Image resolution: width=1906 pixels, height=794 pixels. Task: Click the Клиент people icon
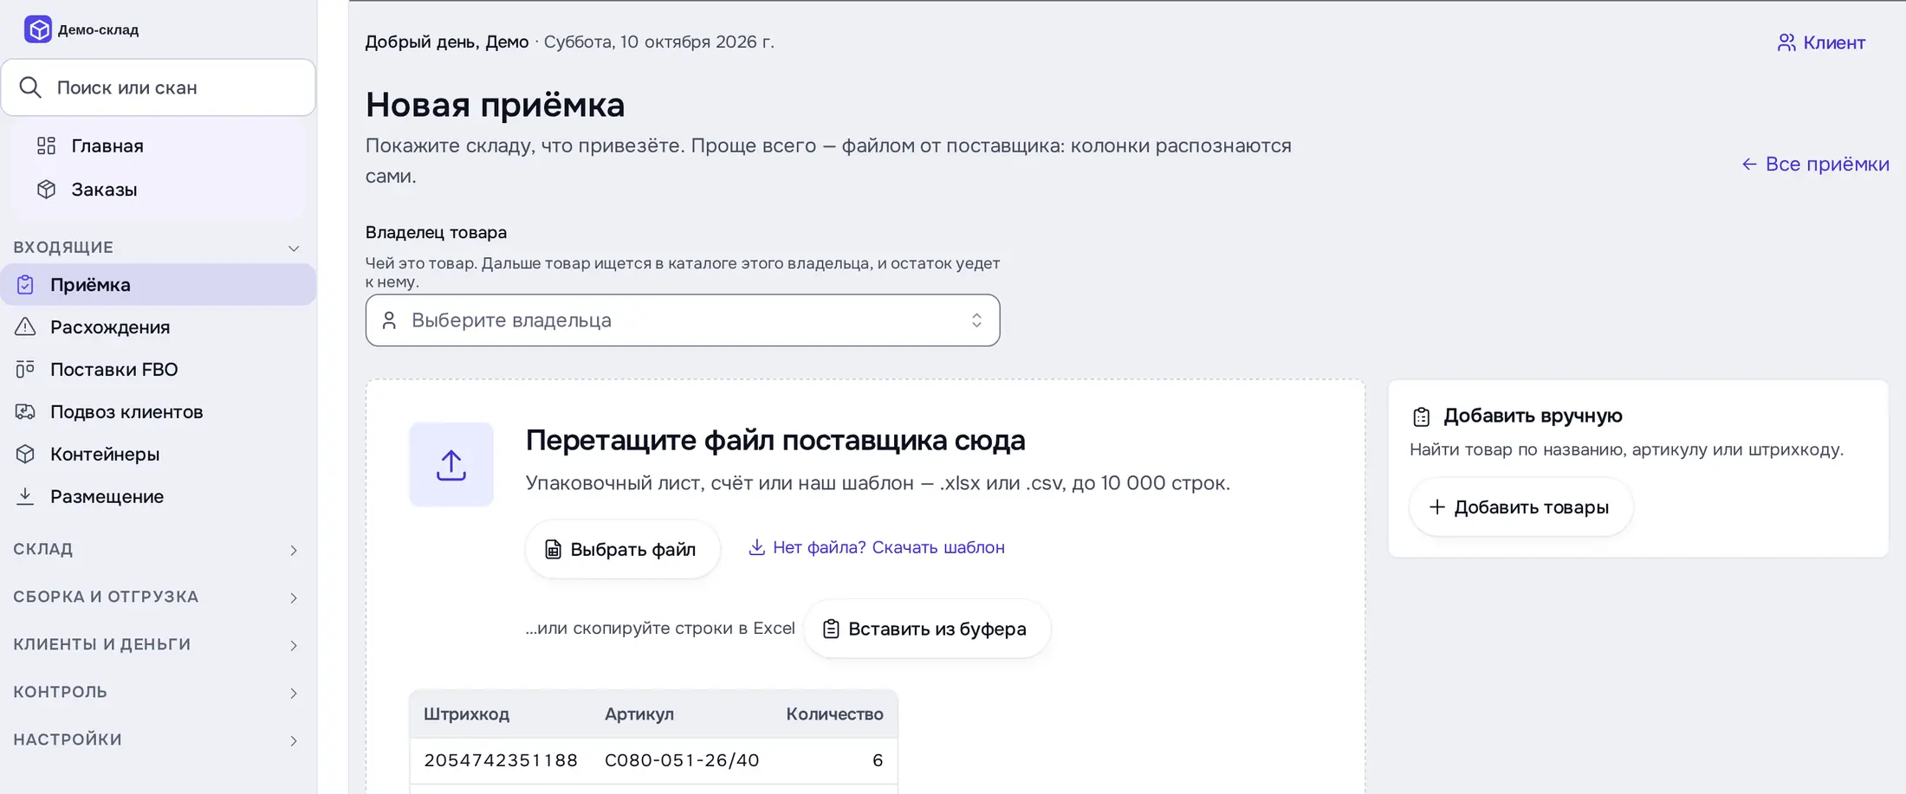pyautogui.click(x=1786, y=42)
